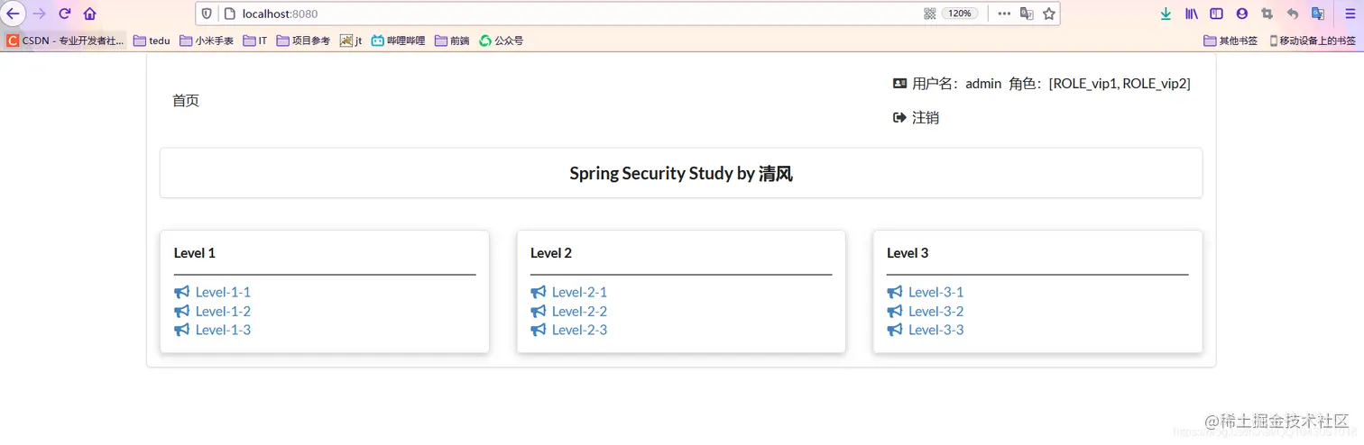Open the Level-1-3 link
This screenshot has height=445, width=1364.
point(223,330)
